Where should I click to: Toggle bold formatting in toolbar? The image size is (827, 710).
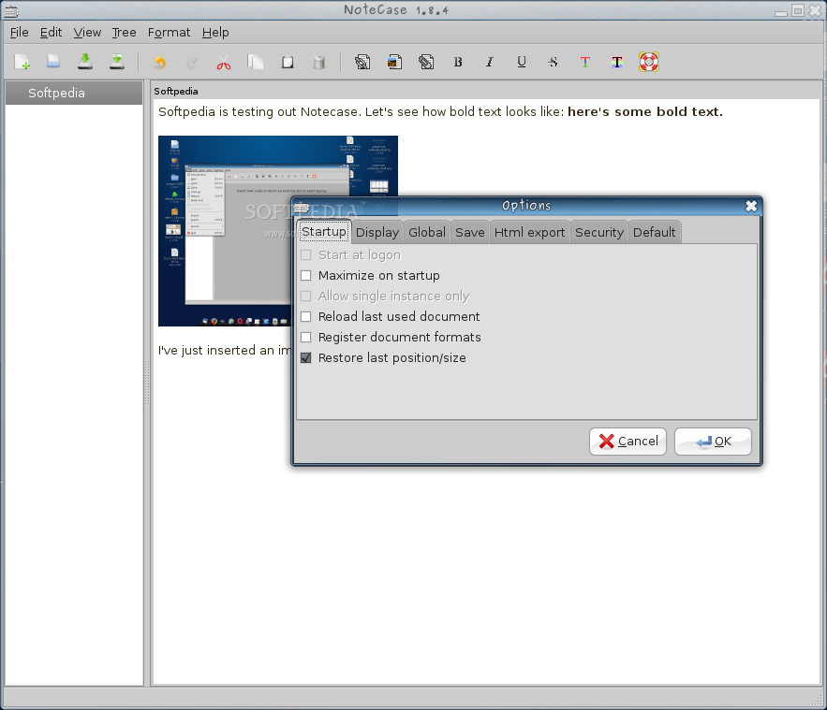tap(458, 62)
